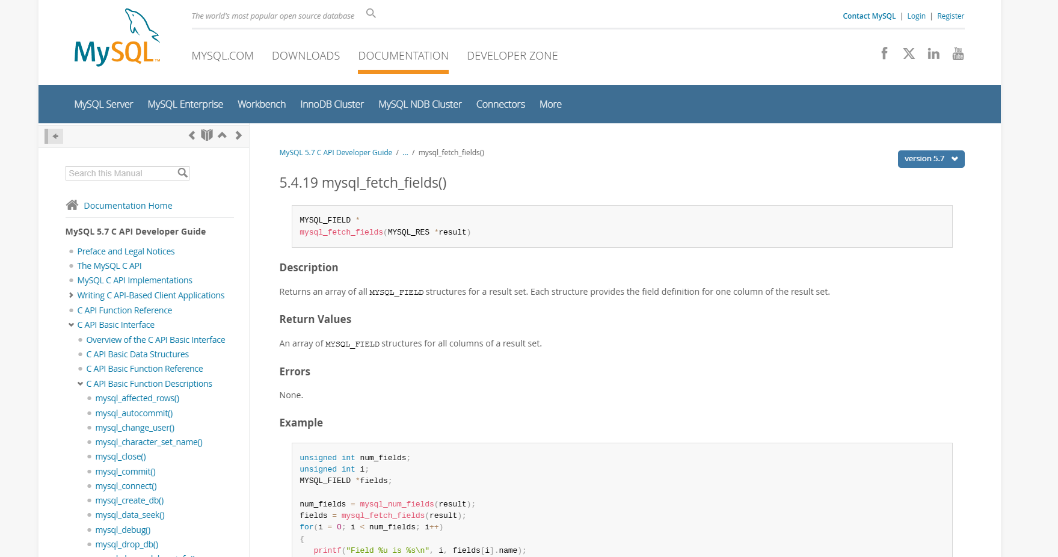Open Workbench menu item
This screenshot has width=1058, height=557.
point(262,104)
